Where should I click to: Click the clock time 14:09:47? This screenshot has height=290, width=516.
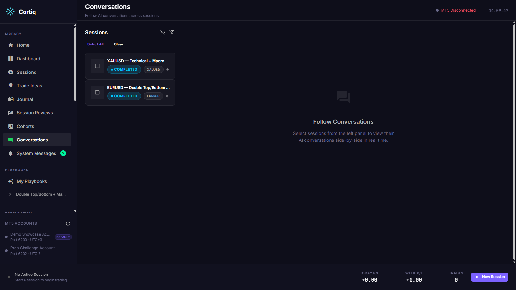(x=498, y=11)
